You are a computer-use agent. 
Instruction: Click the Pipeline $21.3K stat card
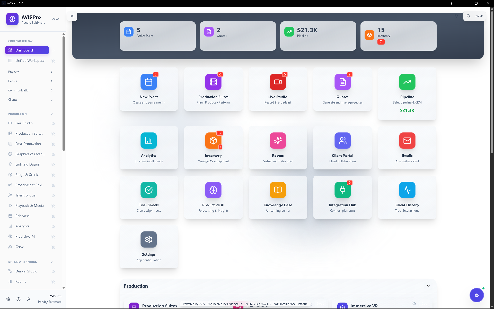[x=318, y=36]
